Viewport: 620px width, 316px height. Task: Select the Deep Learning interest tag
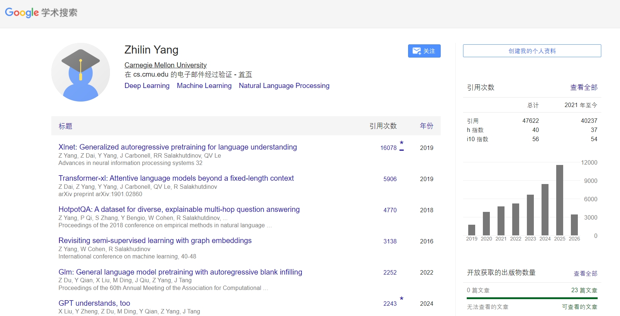[147, 85]
